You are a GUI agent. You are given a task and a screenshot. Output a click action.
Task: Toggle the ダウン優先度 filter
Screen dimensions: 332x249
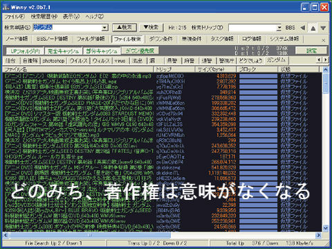click(x=140, y=50)
